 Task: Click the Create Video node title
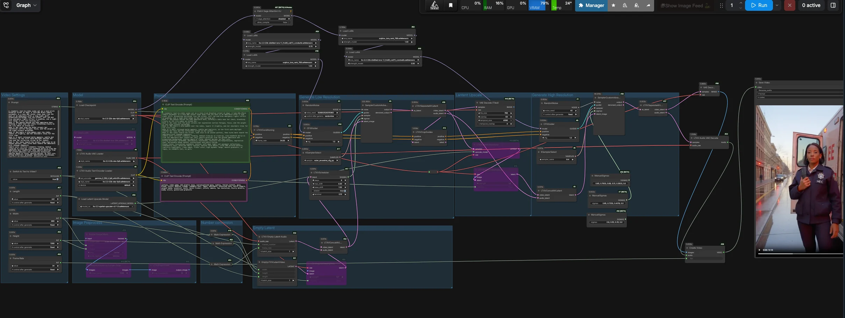pos(696,248)
